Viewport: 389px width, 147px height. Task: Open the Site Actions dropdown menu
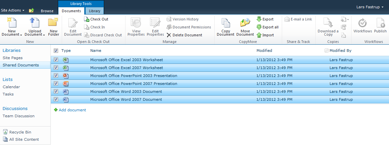click(x=13, y=10)
